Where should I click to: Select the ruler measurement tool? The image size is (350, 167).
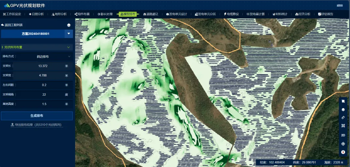pos(343,118)
